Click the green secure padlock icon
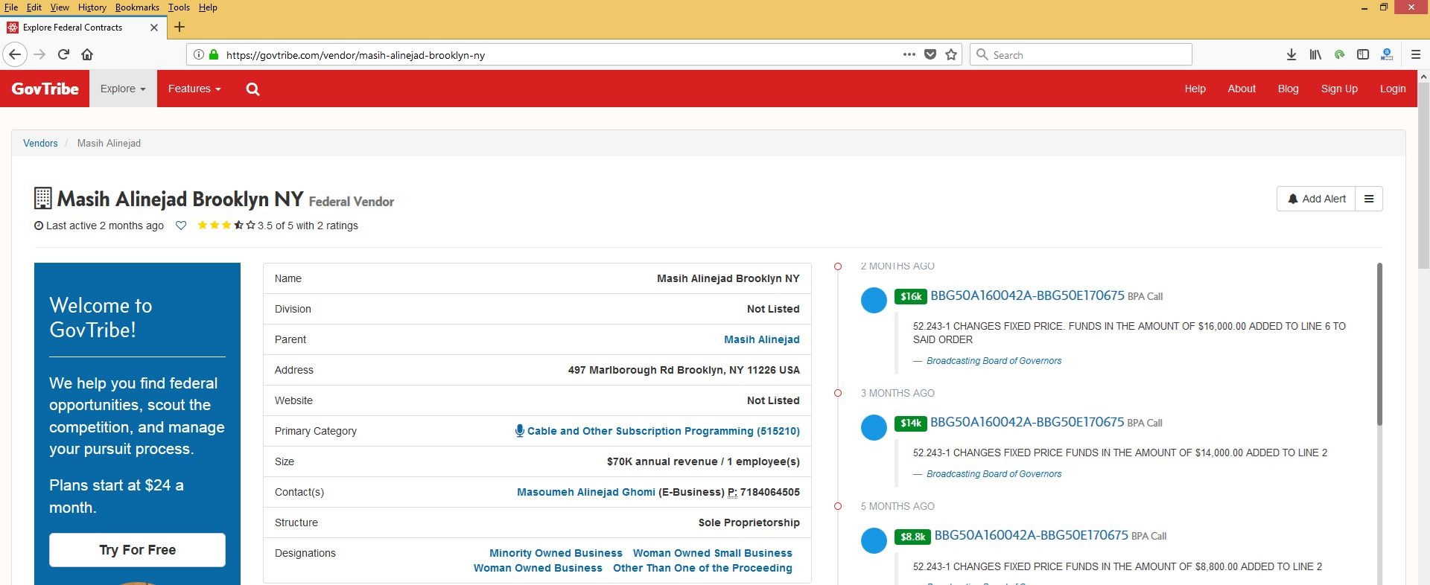The height and width of the screenshot is (585, 1430). click(x=214, y=54)
